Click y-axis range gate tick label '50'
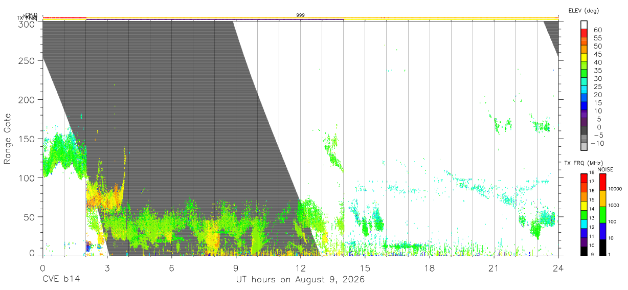This screenshot has height=290, width=628. pos(29,216)
